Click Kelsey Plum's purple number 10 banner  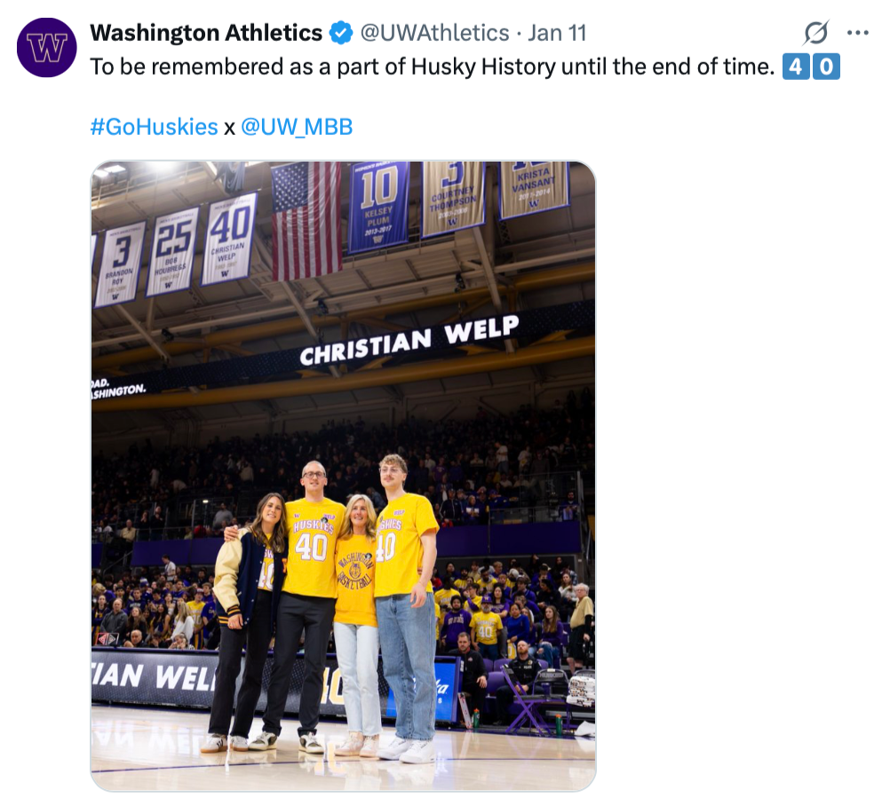coord(379,206)
